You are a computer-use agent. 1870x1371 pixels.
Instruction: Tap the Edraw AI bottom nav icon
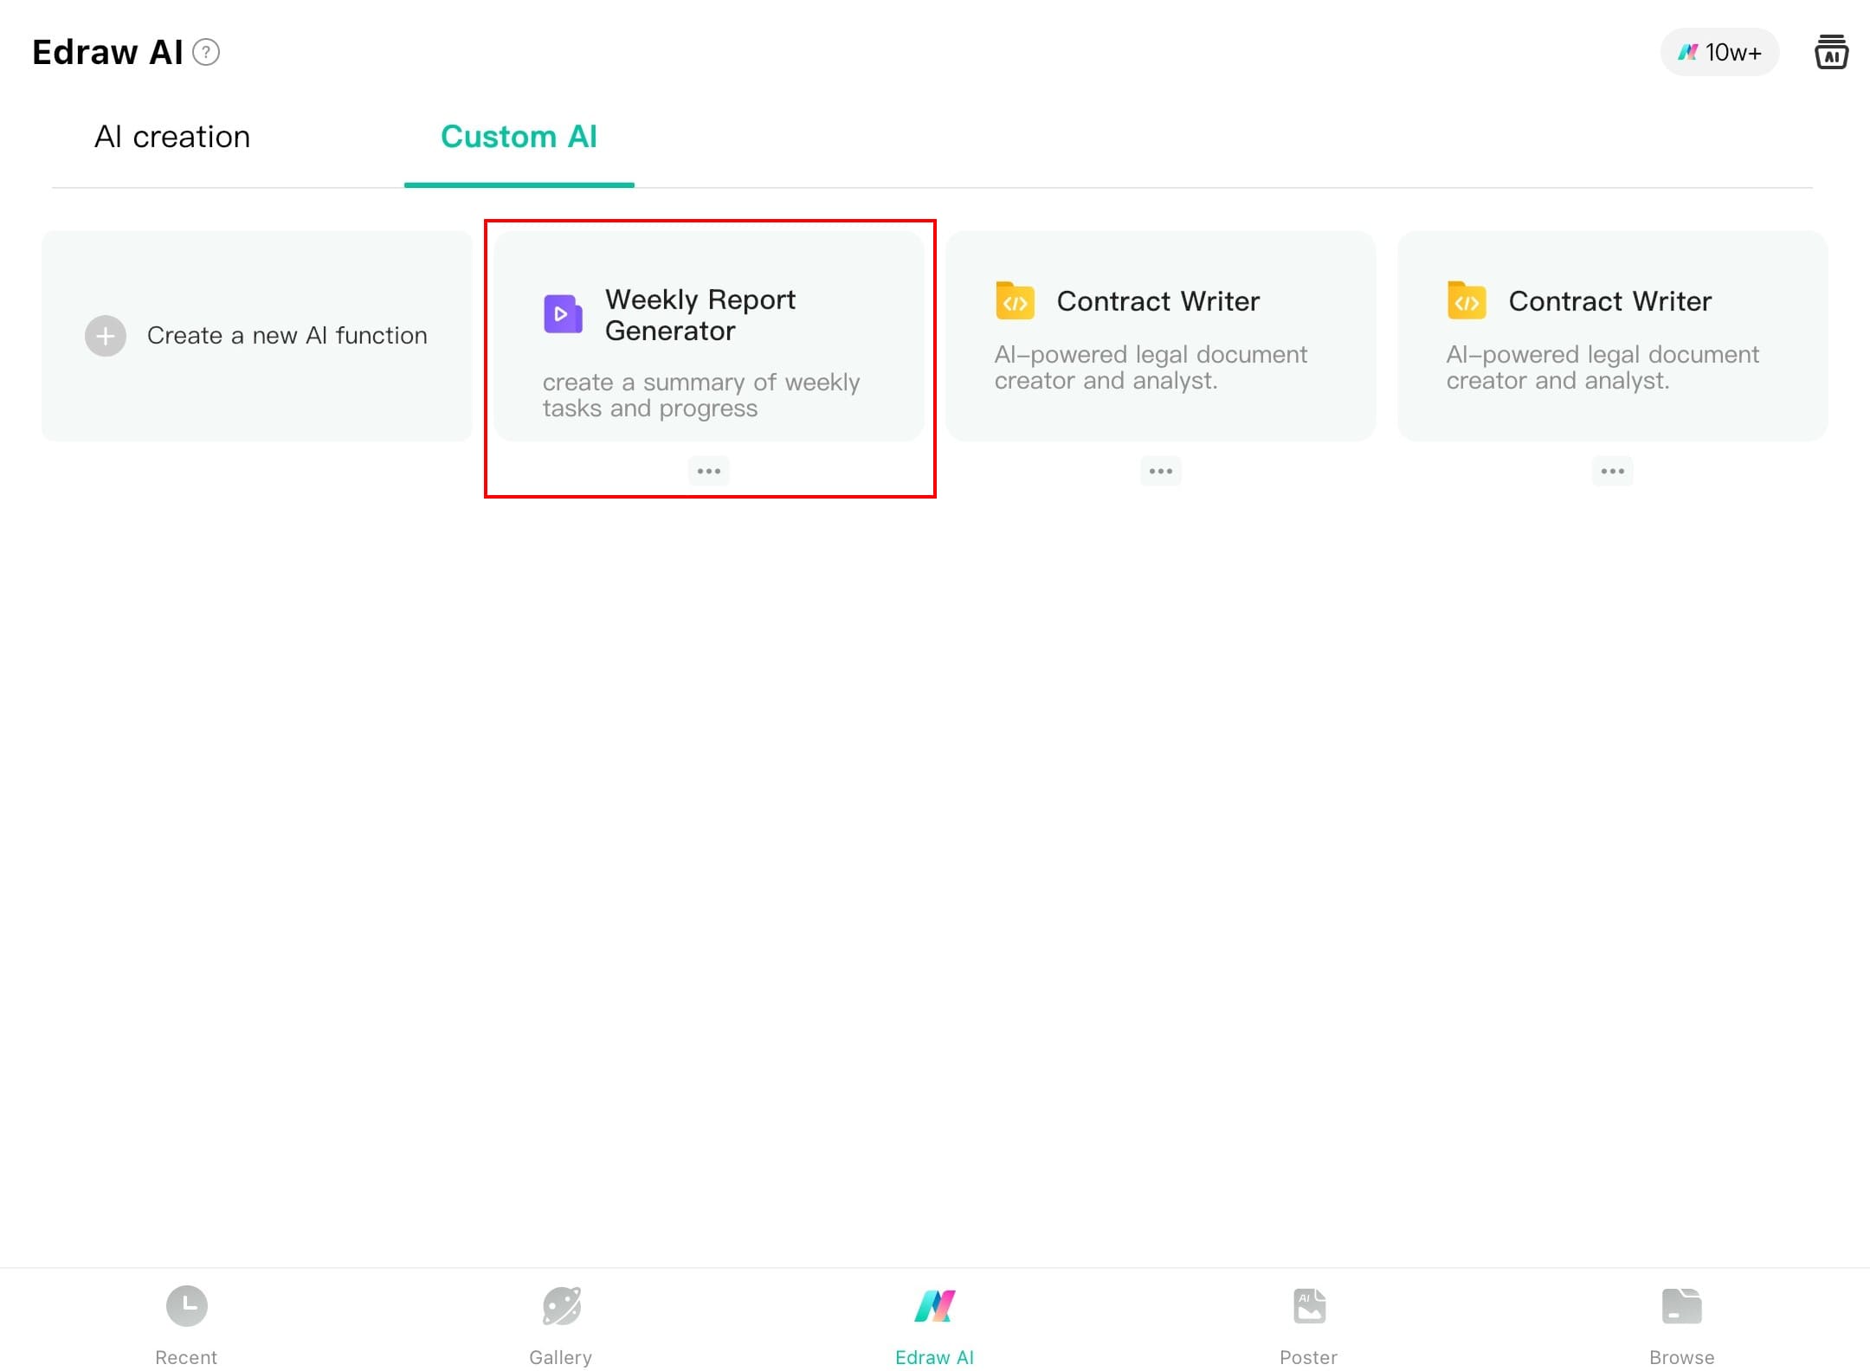tap(934, 1309)
